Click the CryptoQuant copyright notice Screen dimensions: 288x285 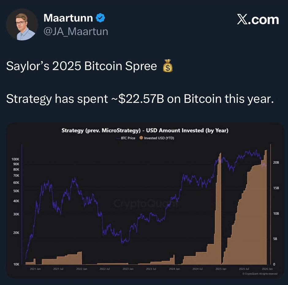(259, 274)
